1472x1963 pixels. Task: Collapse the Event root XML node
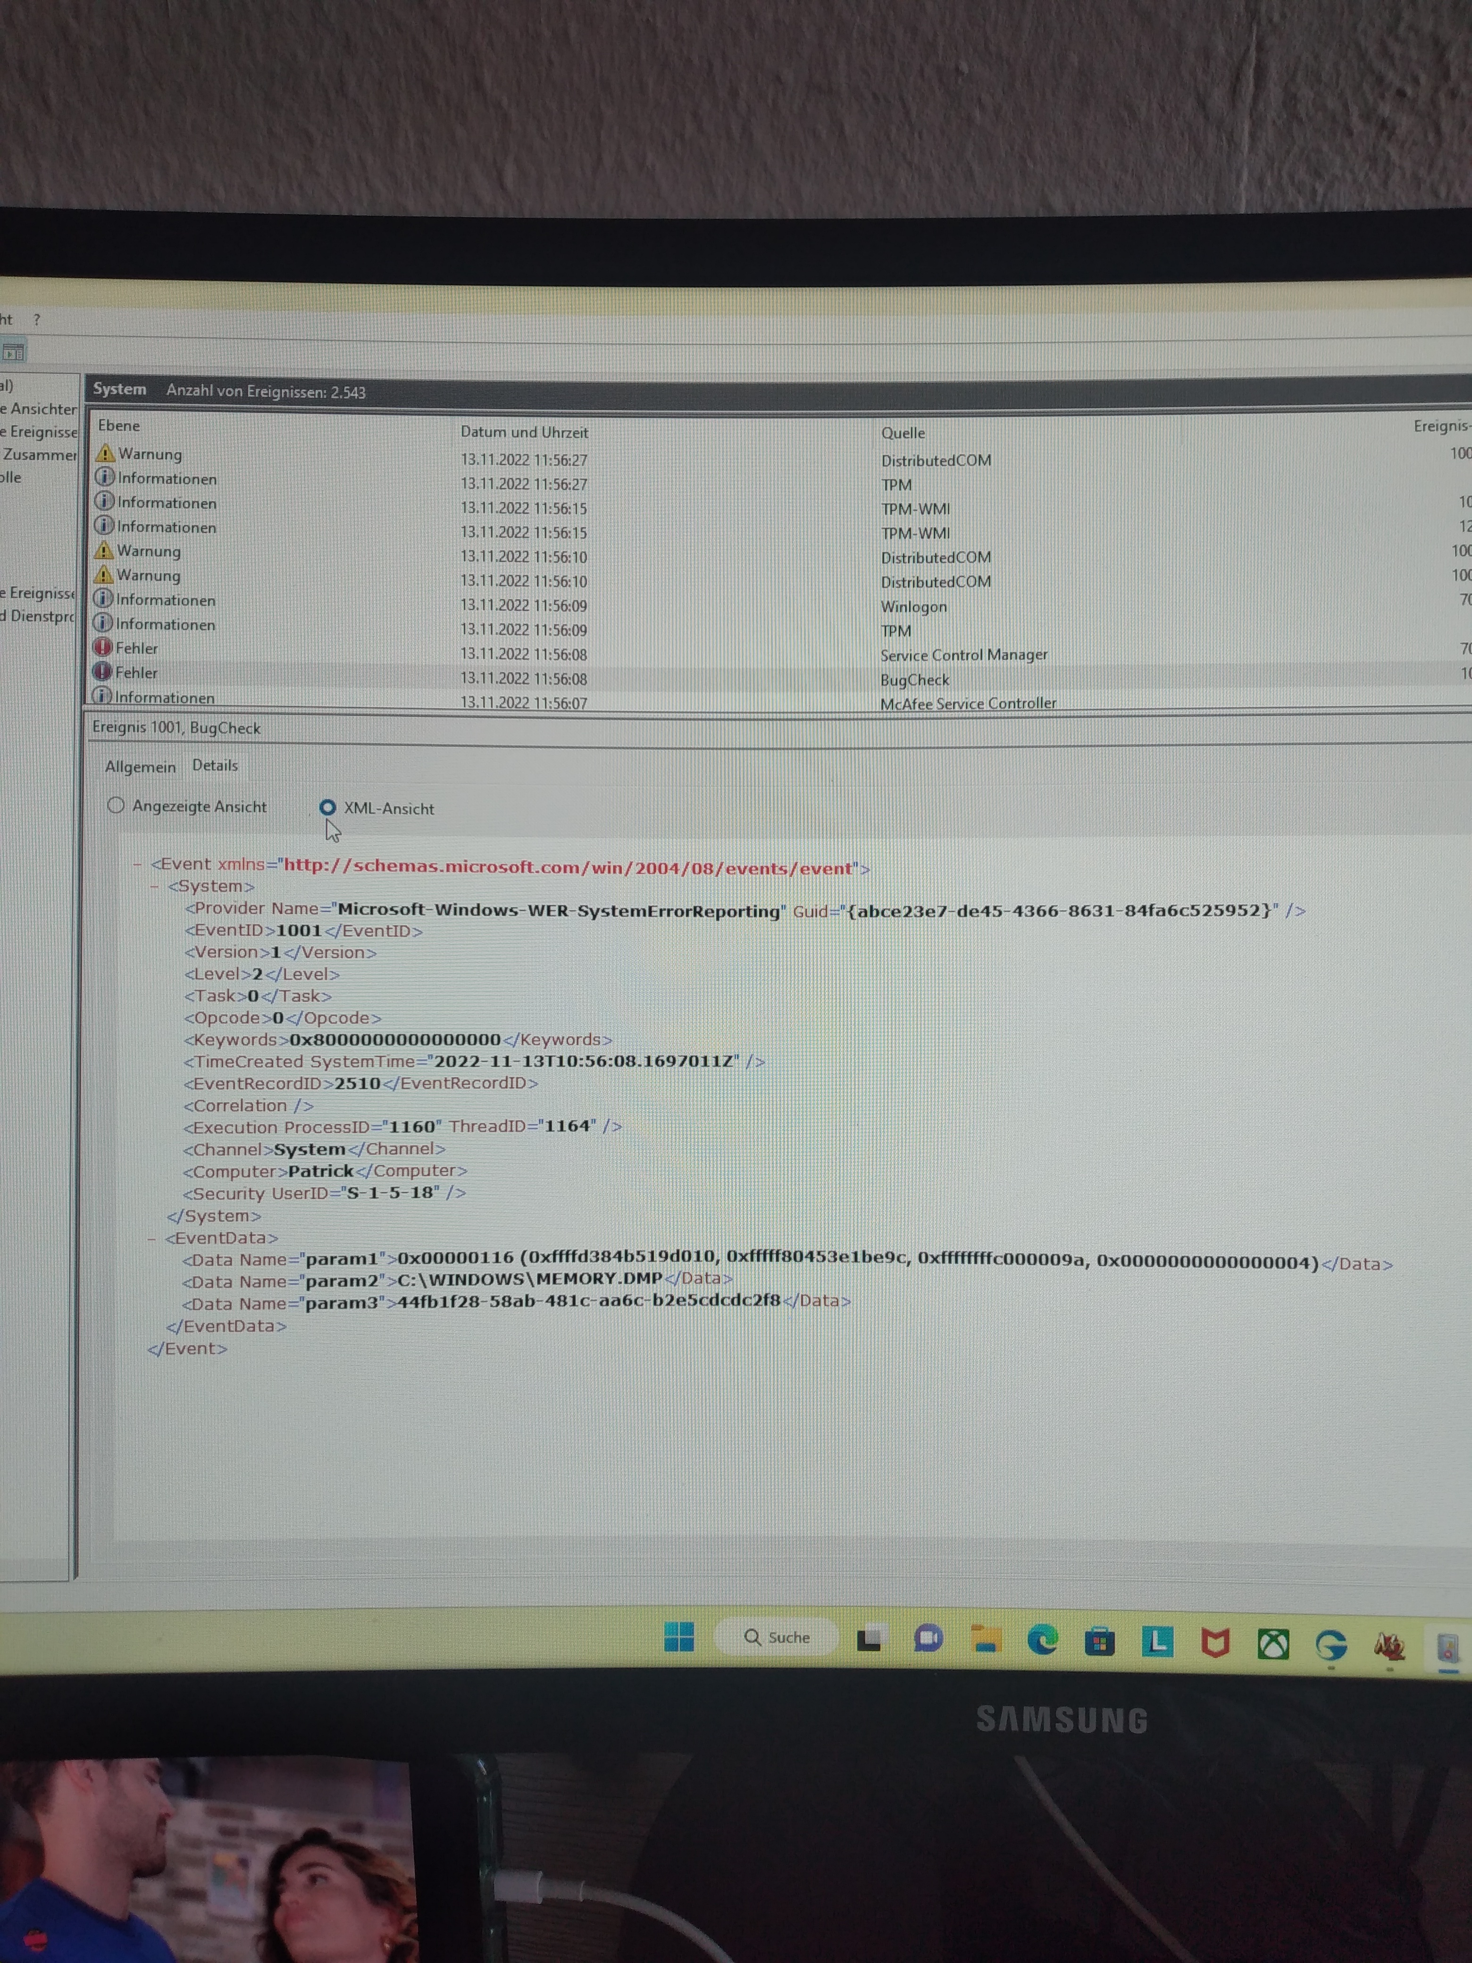click(138, 864)
